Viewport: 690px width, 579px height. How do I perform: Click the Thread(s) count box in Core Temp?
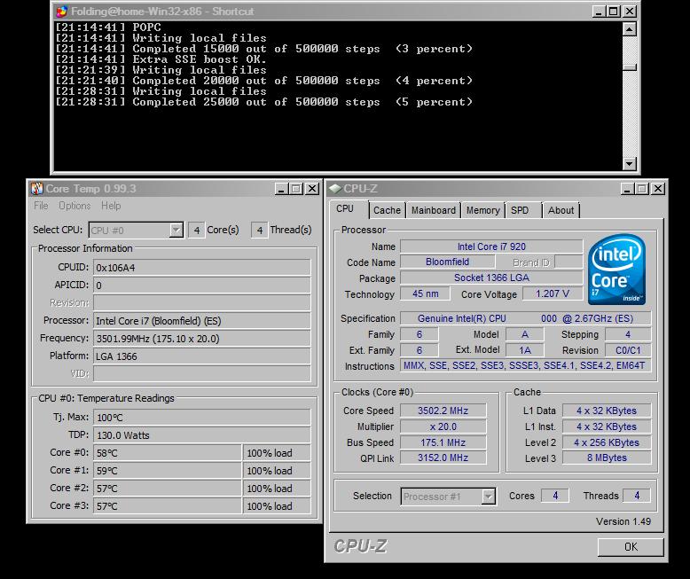pos(260,231)
